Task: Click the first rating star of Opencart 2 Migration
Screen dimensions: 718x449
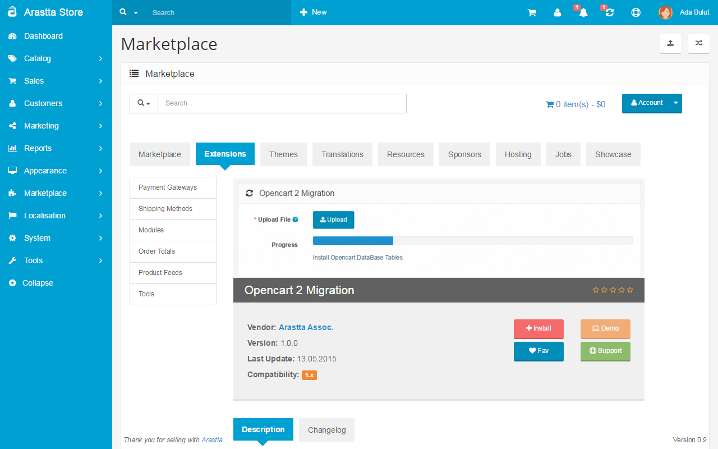Action: [596, 290]
